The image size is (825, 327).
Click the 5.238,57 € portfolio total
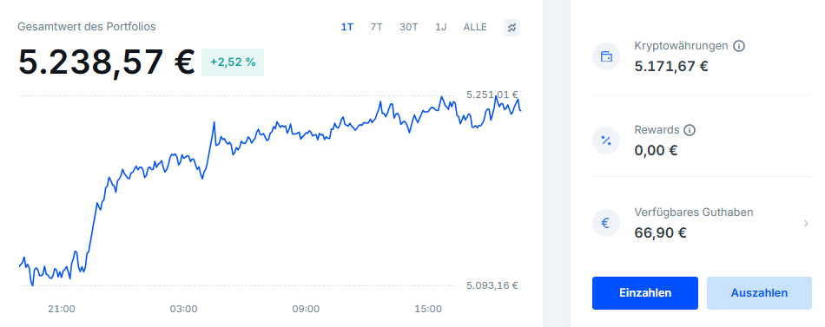click(x=106, y=62)
